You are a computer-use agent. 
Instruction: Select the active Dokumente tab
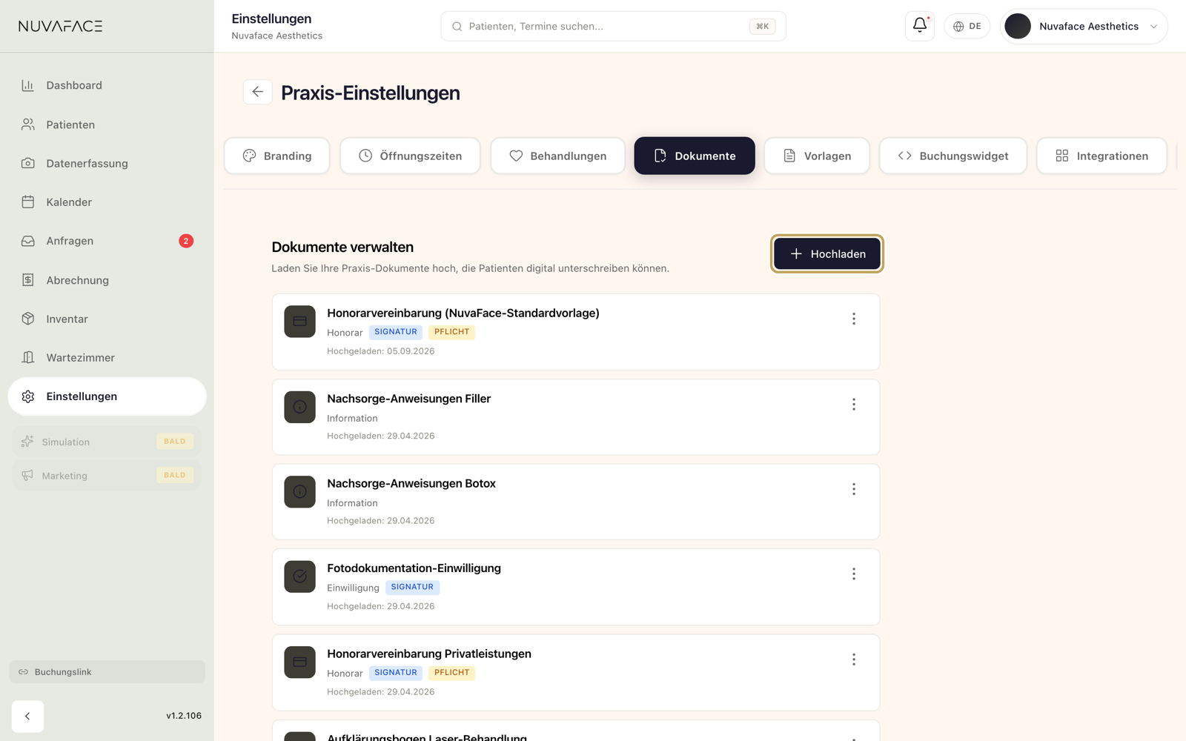[695, 156]
